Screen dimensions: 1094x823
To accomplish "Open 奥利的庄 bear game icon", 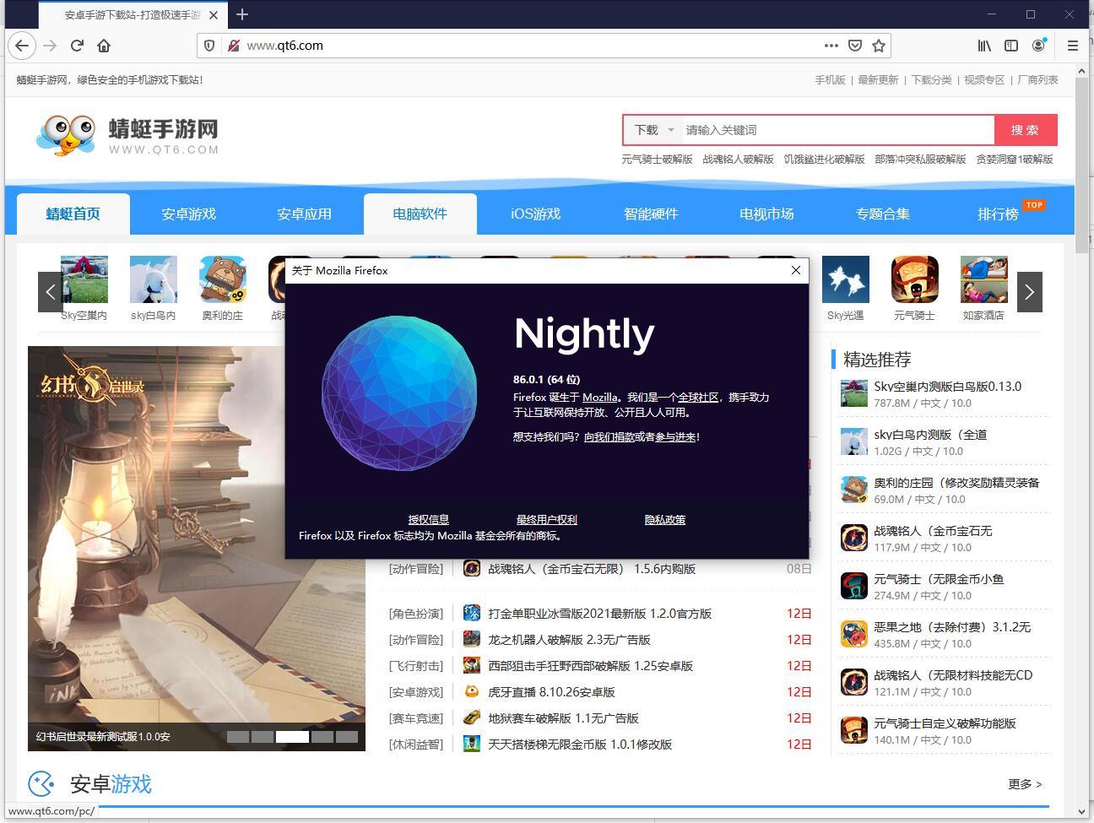I will coord(223,279).
